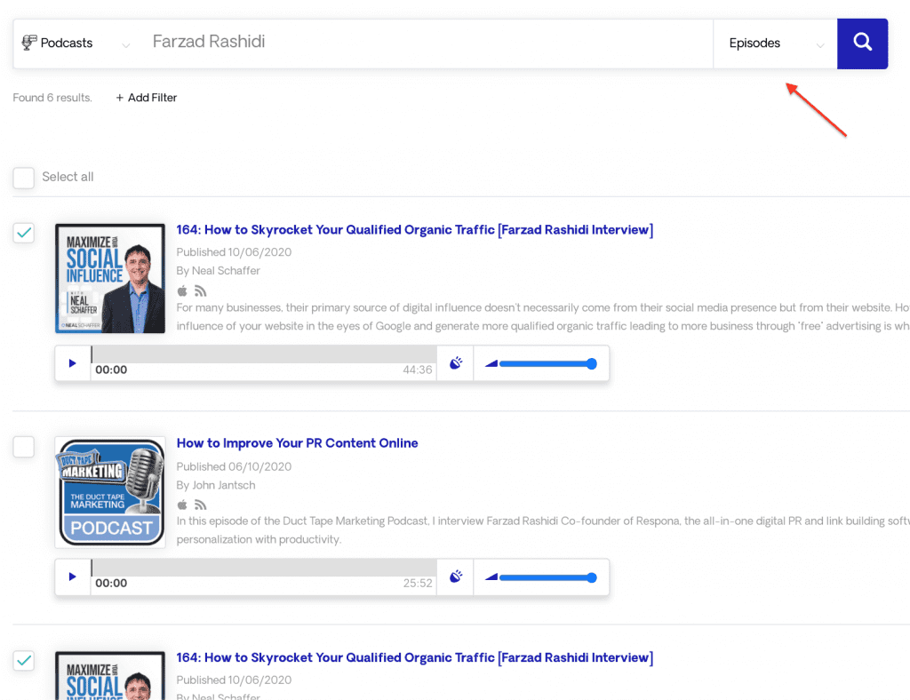The height and width of the screenshot is (700, 910).
Task: Click the blue search magnifier button
Action: [862, 44]
